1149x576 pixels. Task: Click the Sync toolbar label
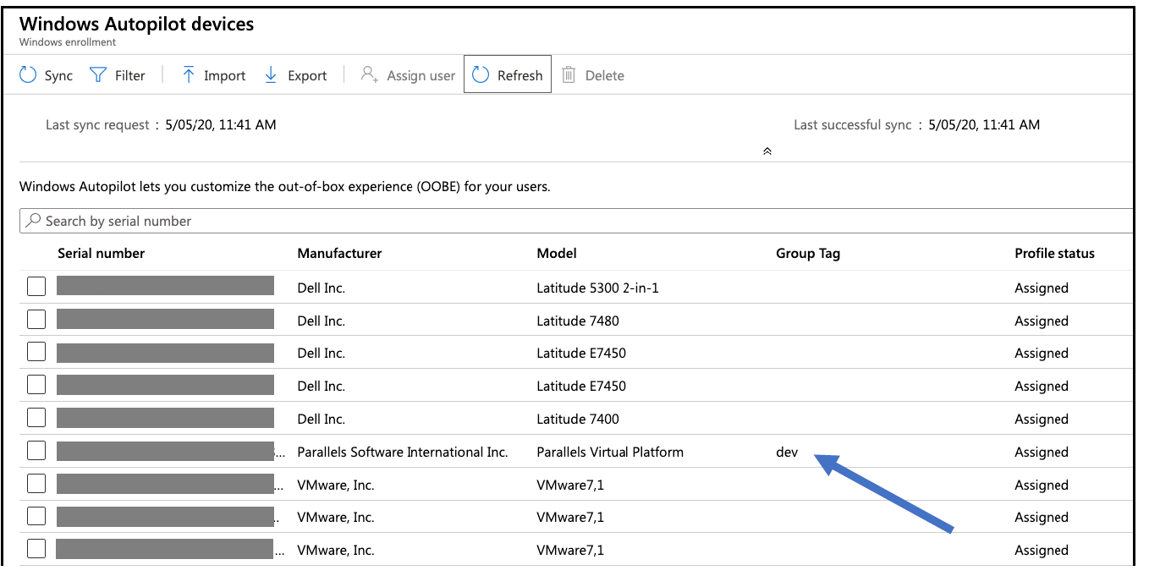(58, 75)
